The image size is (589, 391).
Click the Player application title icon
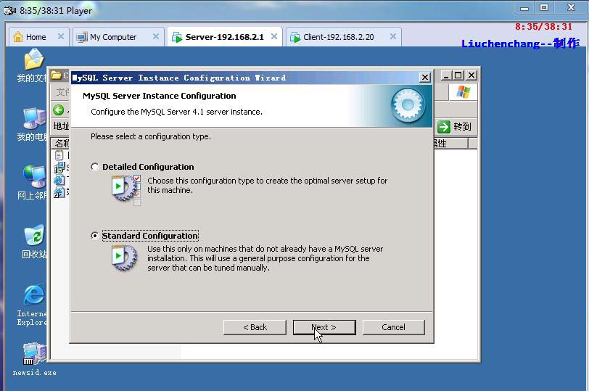pyautogui.click(x=10, y=10)
